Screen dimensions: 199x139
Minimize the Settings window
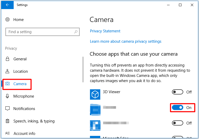pos(168,5)
